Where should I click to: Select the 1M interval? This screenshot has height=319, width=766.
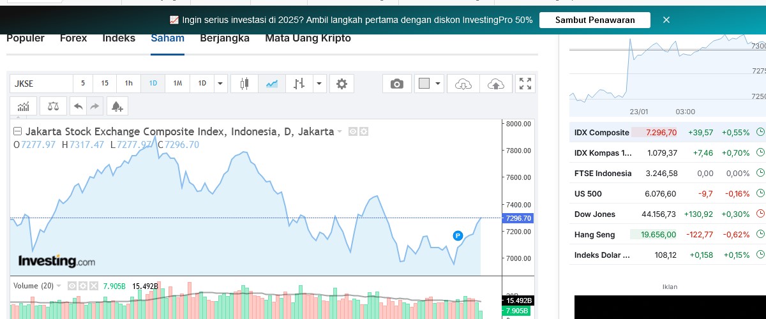click(x=177, y=83)
